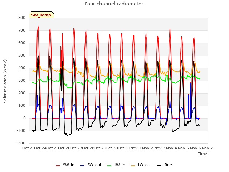Screen dimensions: 229x172
Task: Toggle SW_out series in legend
Action: (91, 165)
